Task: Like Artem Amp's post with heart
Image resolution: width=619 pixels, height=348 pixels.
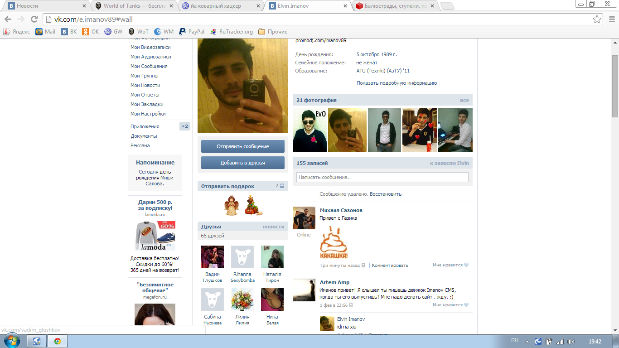Action: click(x=466, y=305)
